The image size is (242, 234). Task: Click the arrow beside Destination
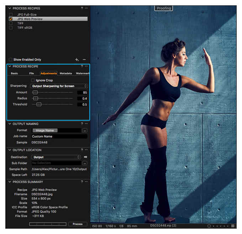point(85,157)
